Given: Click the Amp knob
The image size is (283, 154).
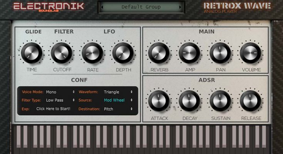Looking at the screenshot, I should pos(189,53).
